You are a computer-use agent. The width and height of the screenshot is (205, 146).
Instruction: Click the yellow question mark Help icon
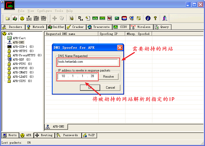coord(155,18)
